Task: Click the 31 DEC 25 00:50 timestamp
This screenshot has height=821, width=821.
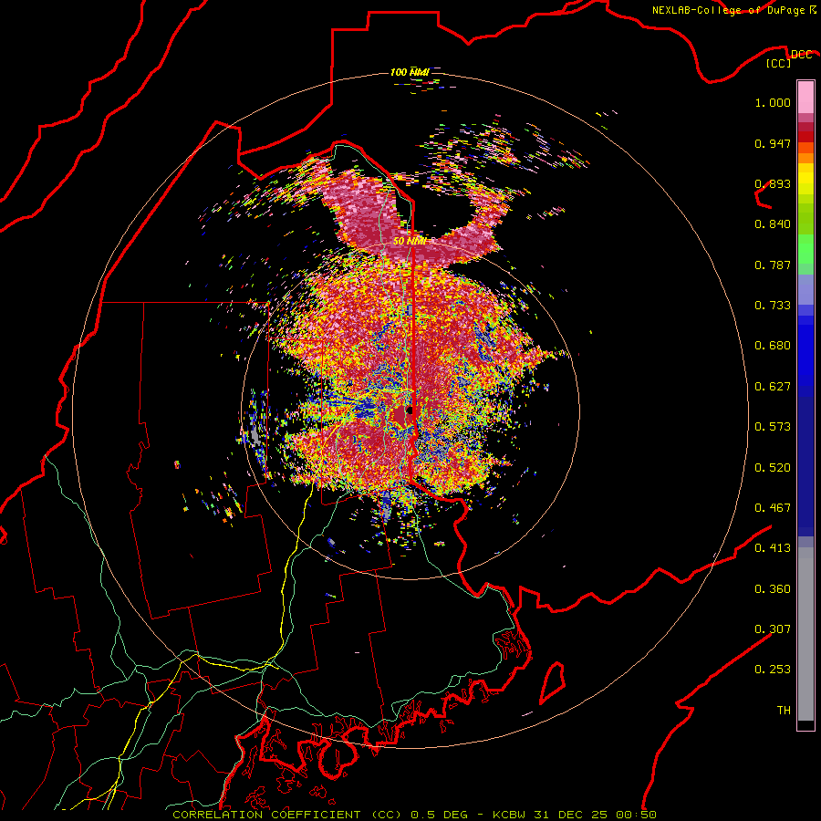Action: click(x=595, y=815)
